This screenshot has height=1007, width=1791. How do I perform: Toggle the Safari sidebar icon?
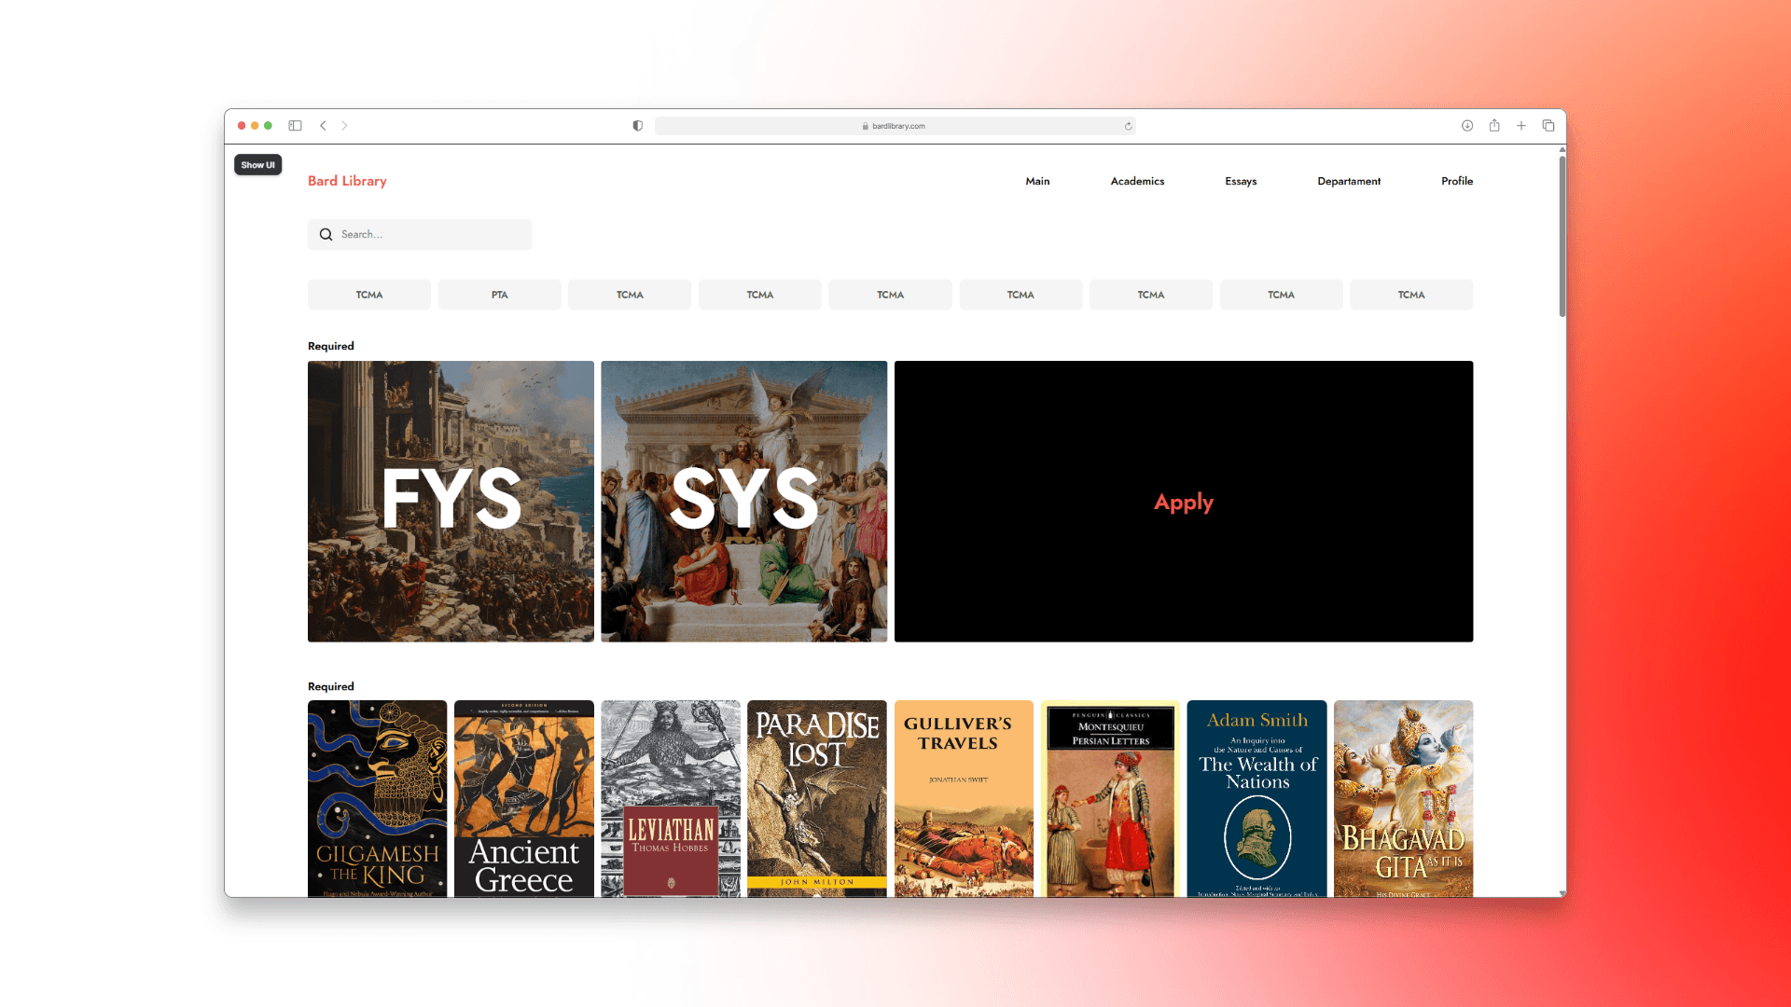click(295, 126)
